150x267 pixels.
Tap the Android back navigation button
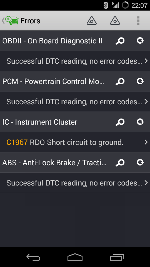pyautogui.click(x=33, y=258)
